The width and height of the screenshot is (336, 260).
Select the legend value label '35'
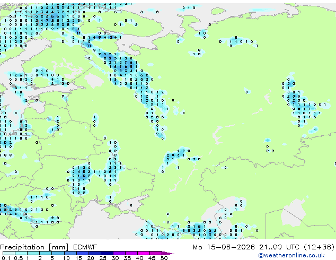pos(127,258)
